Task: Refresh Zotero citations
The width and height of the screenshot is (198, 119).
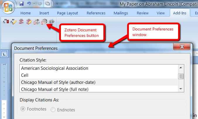Action: (37, 22)
